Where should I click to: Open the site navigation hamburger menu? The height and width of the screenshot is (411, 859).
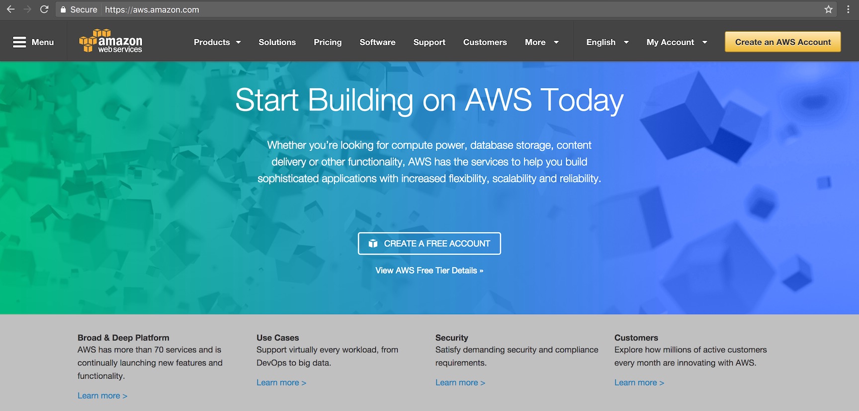[20, 42]
